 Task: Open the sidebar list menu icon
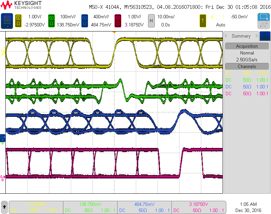(265, 36)
